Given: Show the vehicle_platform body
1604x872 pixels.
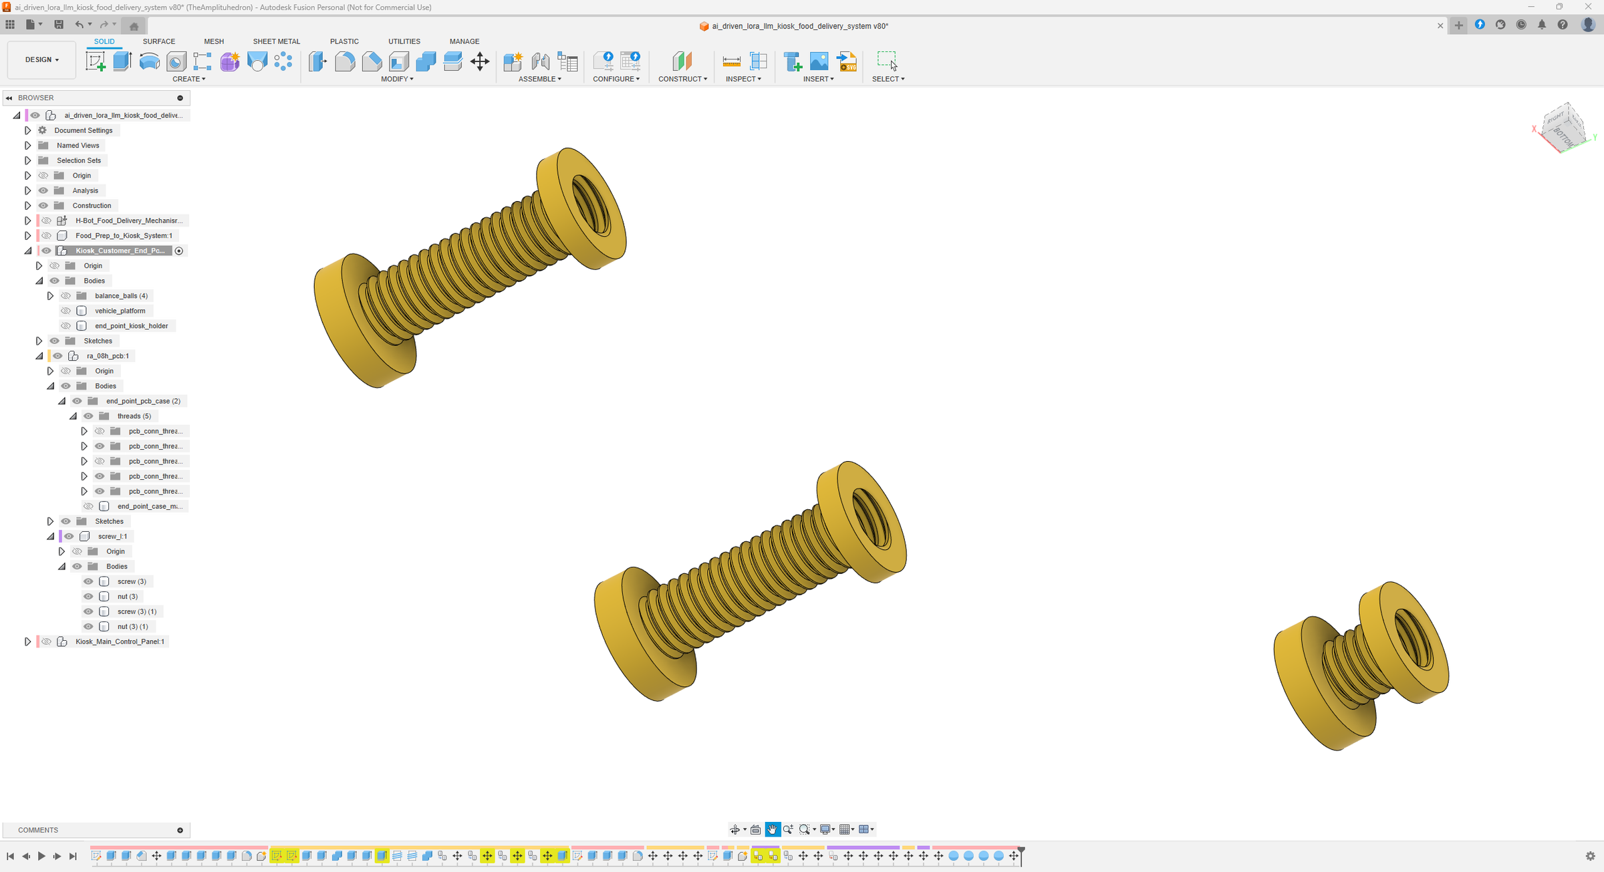Looking at the screenshot, I should [65, 311].
